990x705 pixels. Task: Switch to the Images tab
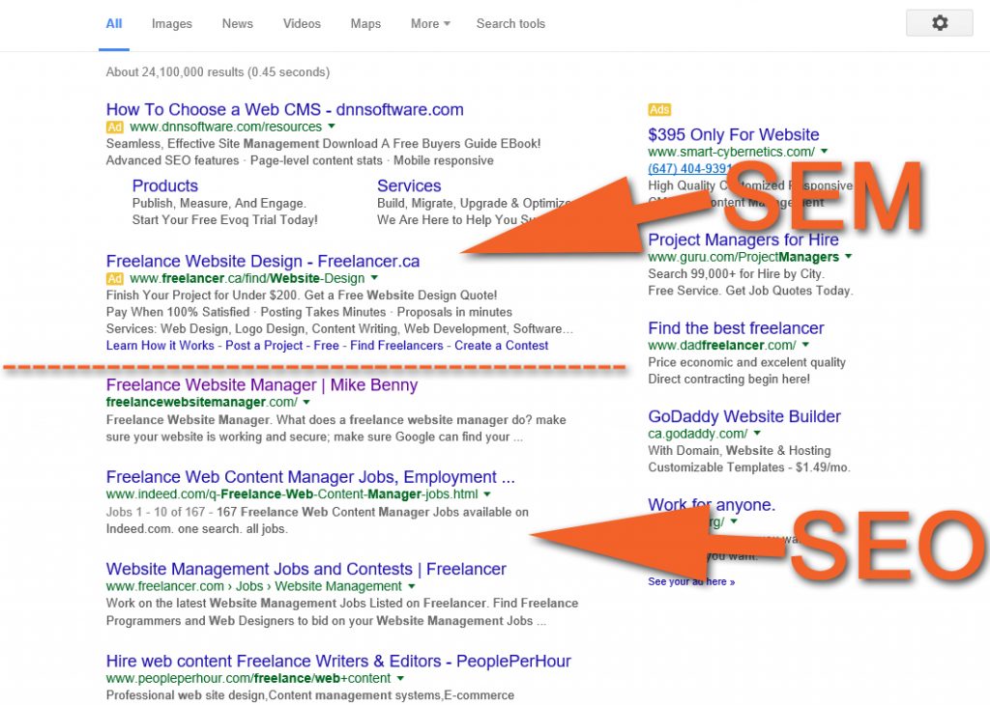tap(172, 24)
